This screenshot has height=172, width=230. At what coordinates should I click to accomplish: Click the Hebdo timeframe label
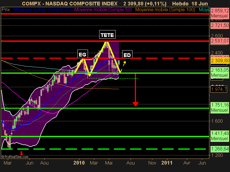[x=180, y=3]
